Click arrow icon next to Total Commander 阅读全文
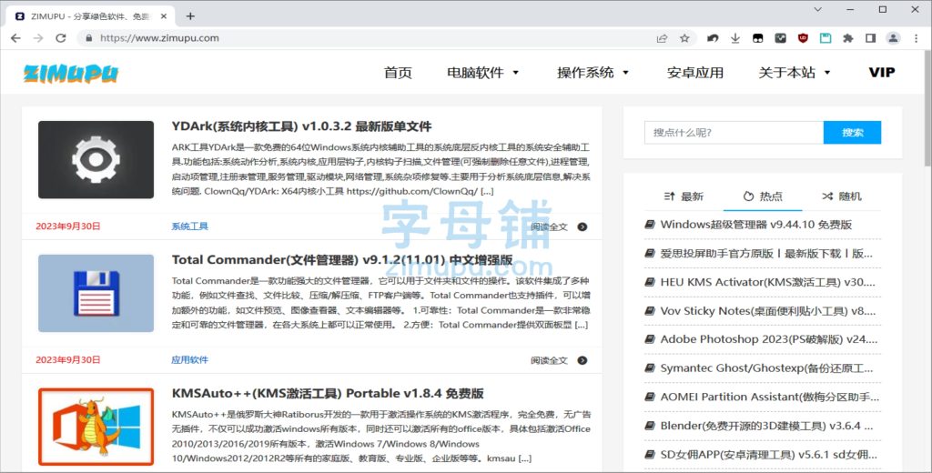The image size is (932, 473). pos(582,361)
